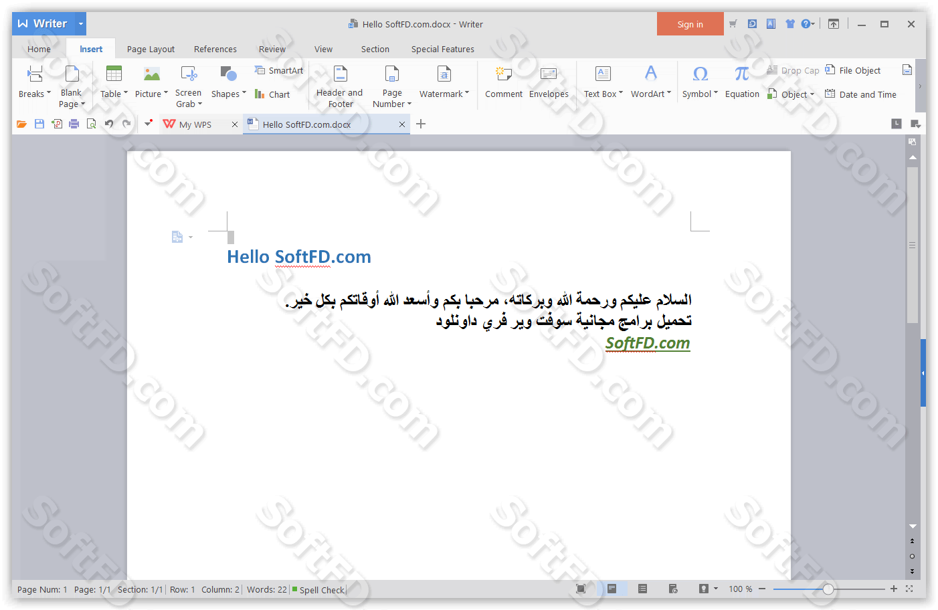Click the document field icon at ribbon end
Viewport: 938px width, 610px height.
click(x=907, y=70)
